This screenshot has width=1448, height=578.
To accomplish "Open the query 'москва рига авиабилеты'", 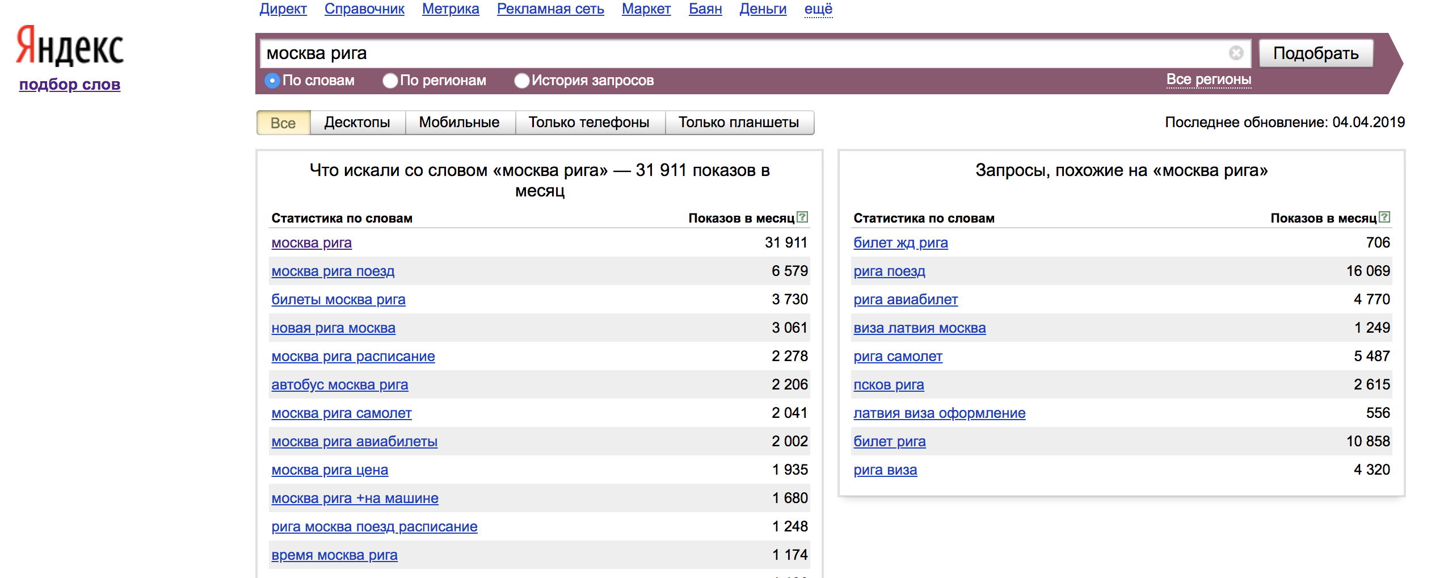I will point(355,442).
